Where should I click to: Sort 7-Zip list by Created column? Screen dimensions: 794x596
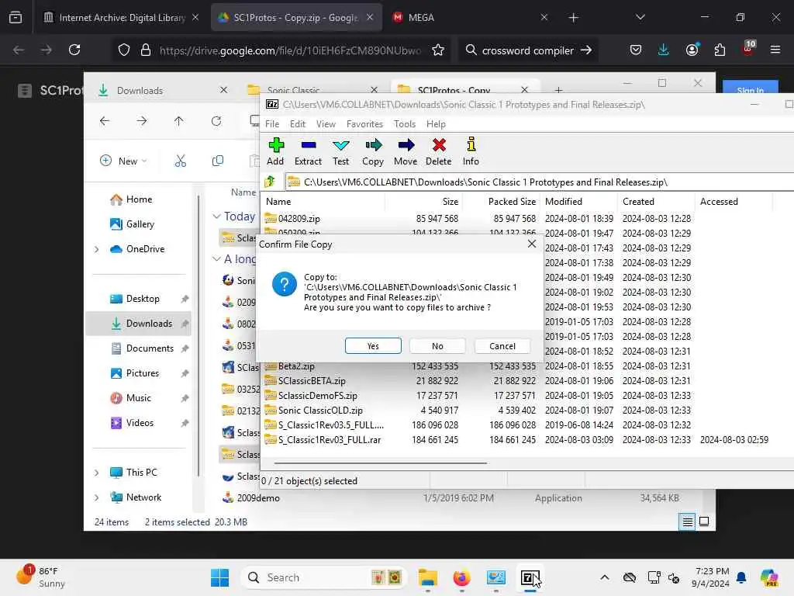pos(656,201)
